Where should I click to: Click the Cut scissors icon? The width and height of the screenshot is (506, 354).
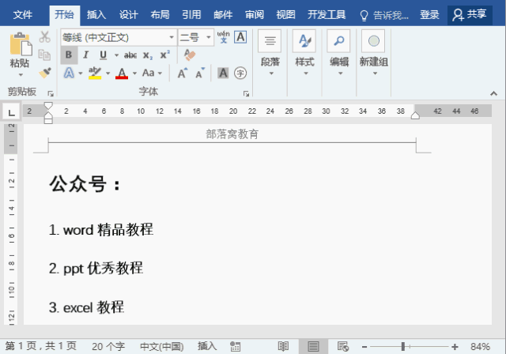pos(45,37)
